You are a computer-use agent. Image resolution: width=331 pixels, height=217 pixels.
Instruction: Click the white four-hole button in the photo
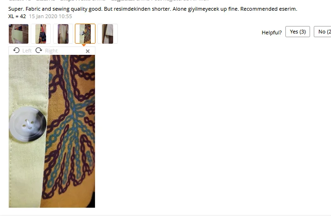pyautogui.click(x=27, y=124)
